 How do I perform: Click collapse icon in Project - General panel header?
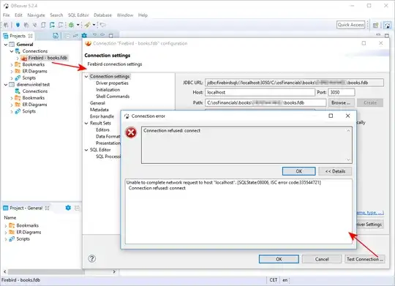(77, 208)
